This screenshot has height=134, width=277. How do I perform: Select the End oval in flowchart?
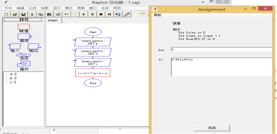(x=93, y=83)
